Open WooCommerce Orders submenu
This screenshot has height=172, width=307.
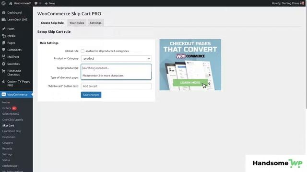coord(6,108)
